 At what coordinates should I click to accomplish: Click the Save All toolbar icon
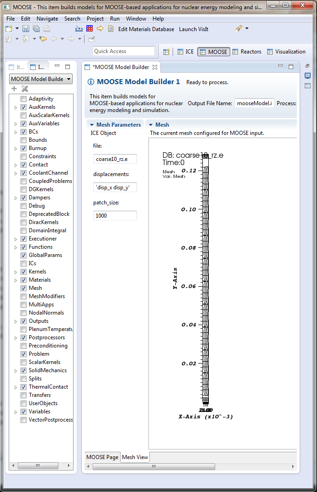[36, 29]
